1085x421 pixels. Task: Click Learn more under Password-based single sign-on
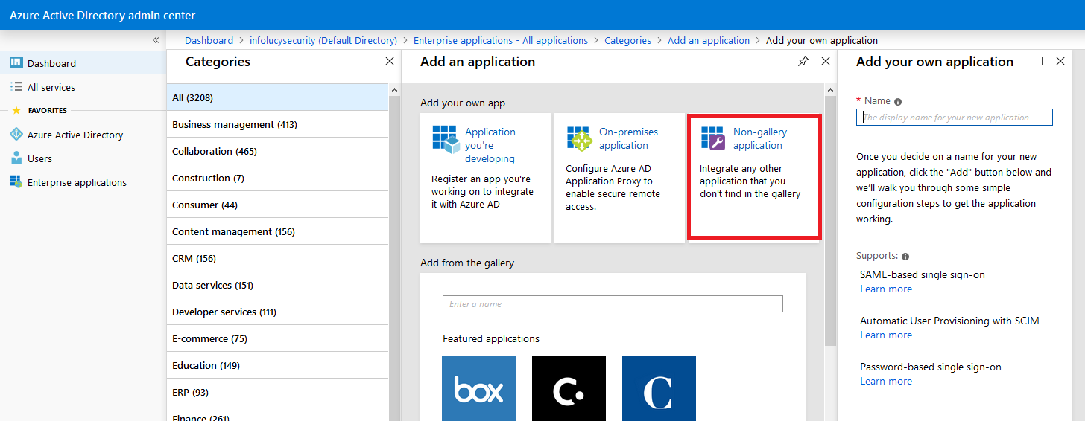(886, 381)
